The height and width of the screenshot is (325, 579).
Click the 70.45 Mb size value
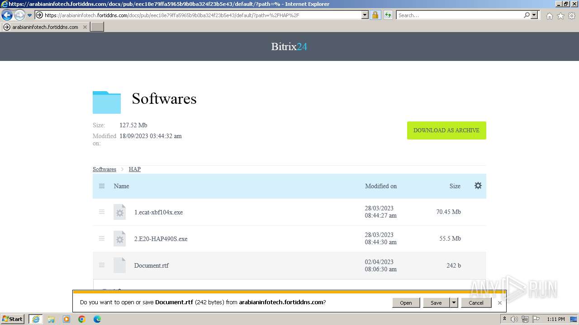(x=449, y=212)
